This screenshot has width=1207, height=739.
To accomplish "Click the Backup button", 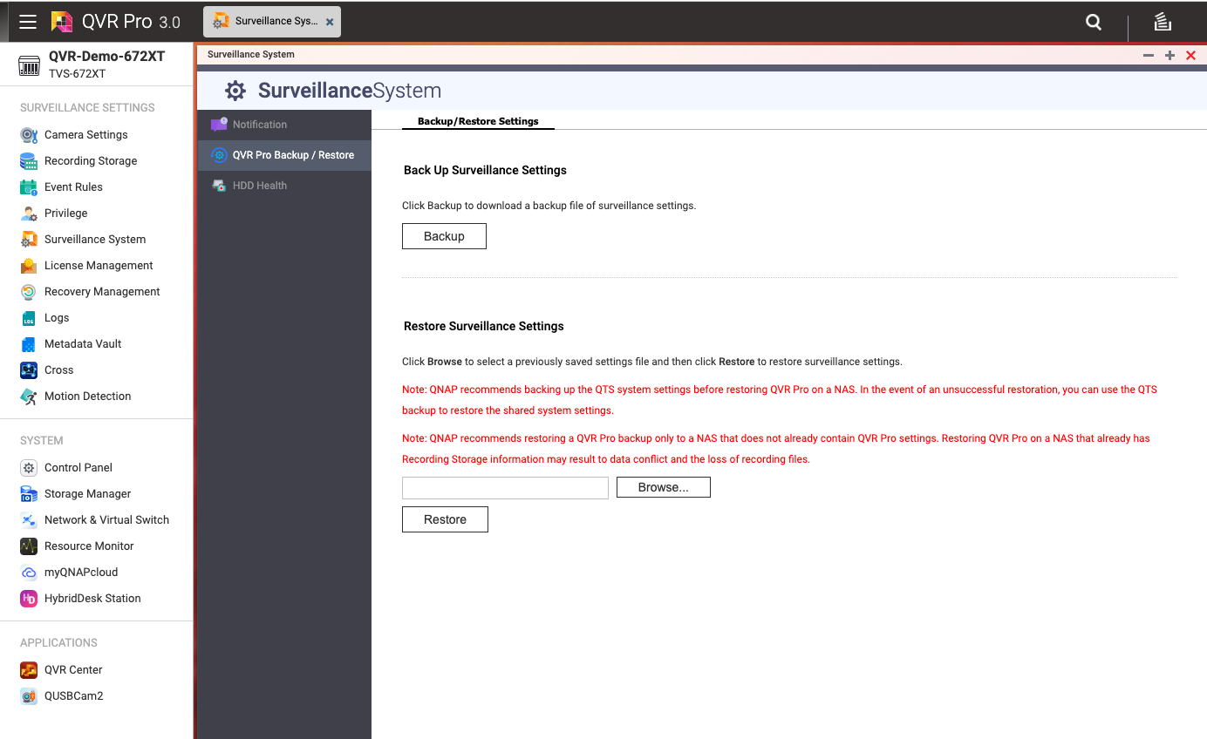I will click(444, 235).
